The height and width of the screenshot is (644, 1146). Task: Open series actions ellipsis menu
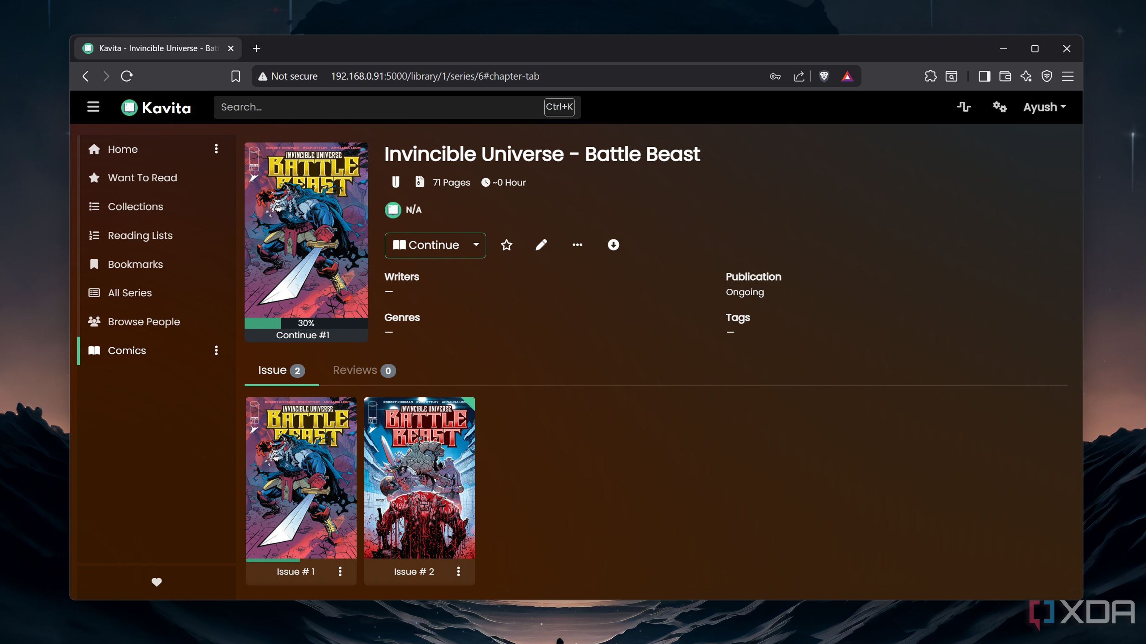[577, 245]
